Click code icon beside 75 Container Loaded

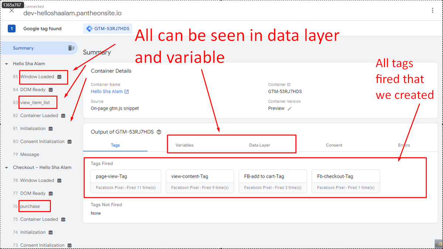(x=63, y=219)
